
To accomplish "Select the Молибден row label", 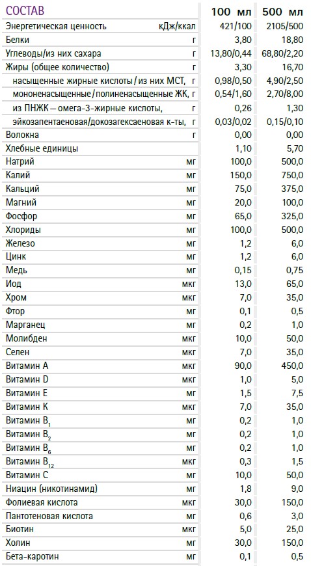I will pos(27,338).
